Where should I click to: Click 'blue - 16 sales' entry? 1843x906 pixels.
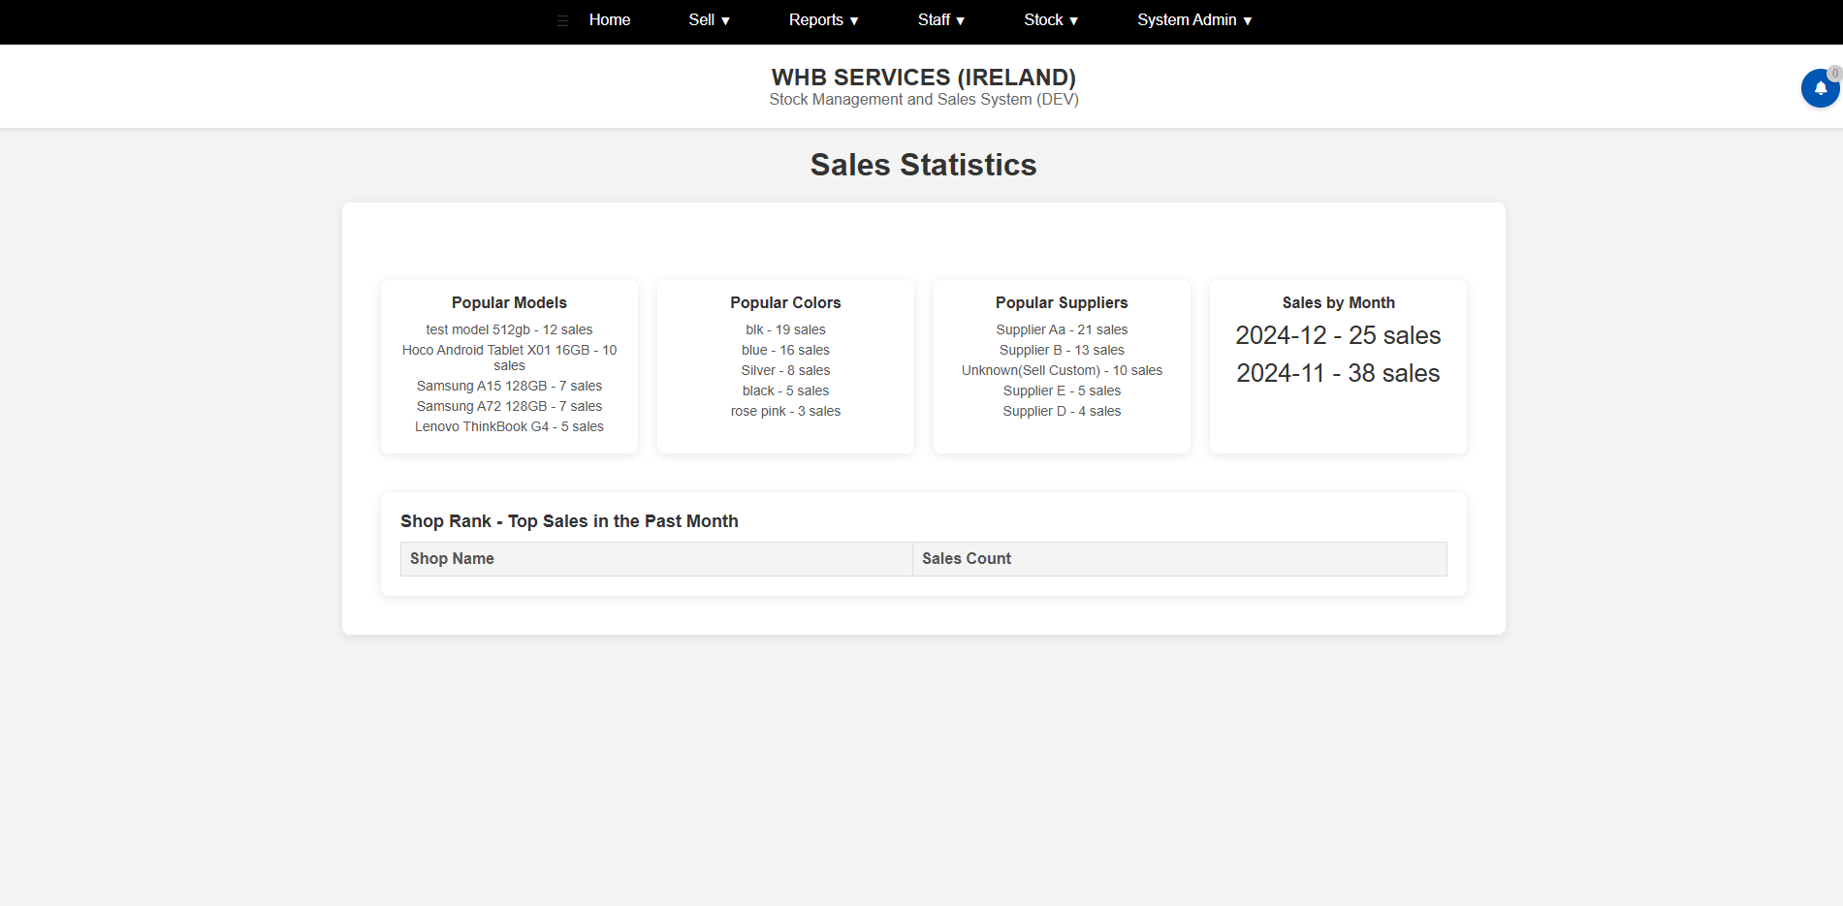tap(785, 351)
